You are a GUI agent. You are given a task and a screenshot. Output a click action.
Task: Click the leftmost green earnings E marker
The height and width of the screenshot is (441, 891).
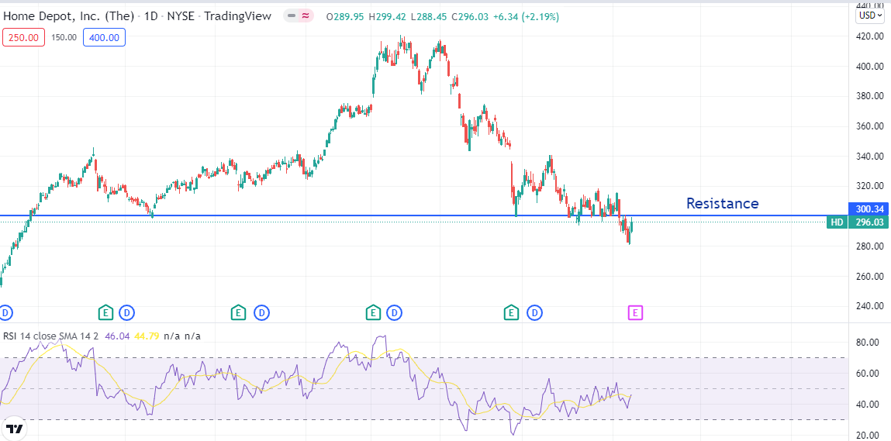point(105,312)
